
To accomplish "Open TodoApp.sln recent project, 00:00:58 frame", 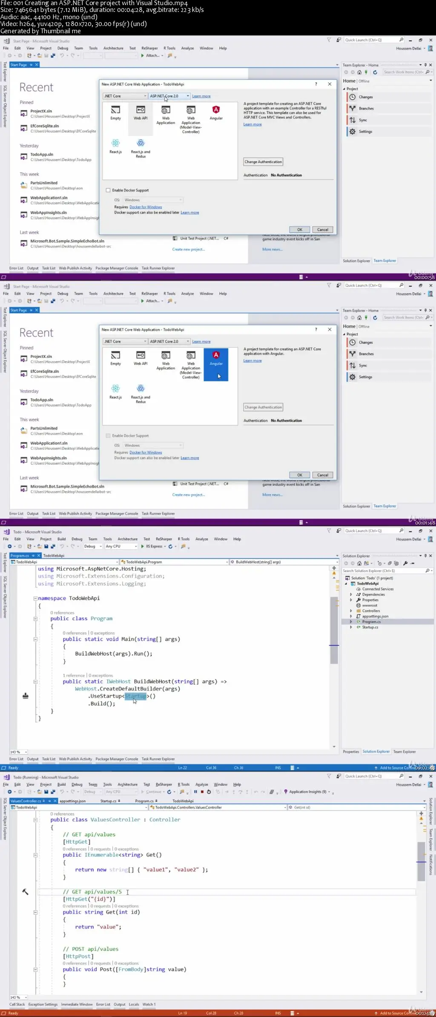I will click(x=56, y=157).
